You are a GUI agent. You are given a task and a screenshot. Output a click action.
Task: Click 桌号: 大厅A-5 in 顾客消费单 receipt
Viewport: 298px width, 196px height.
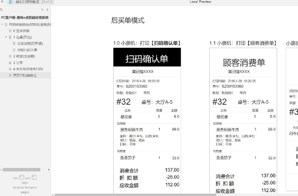253,102
